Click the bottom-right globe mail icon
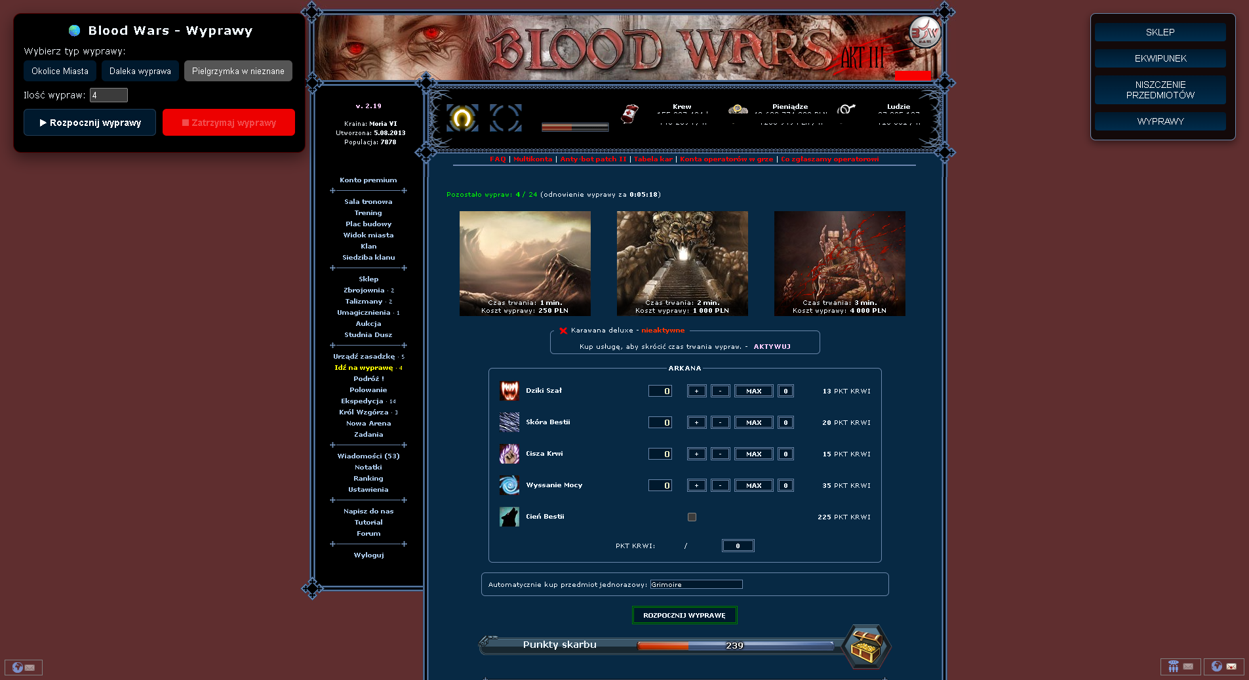This screenshot has height=680, width=1249. click(1224, 666)
